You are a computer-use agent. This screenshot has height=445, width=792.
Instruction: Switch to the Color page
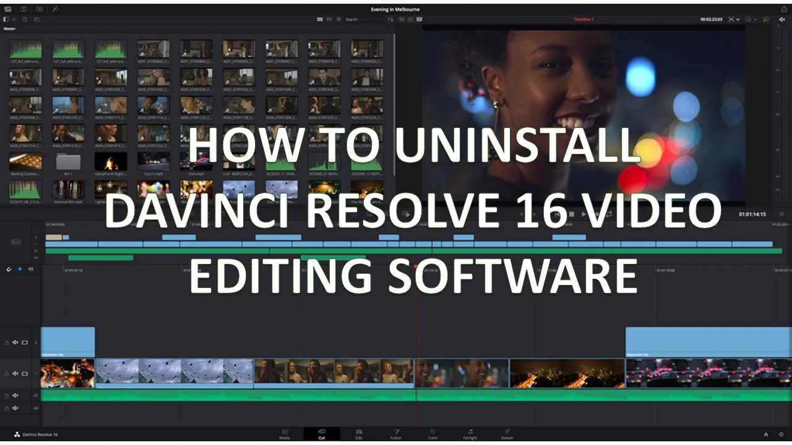[433, 434]
